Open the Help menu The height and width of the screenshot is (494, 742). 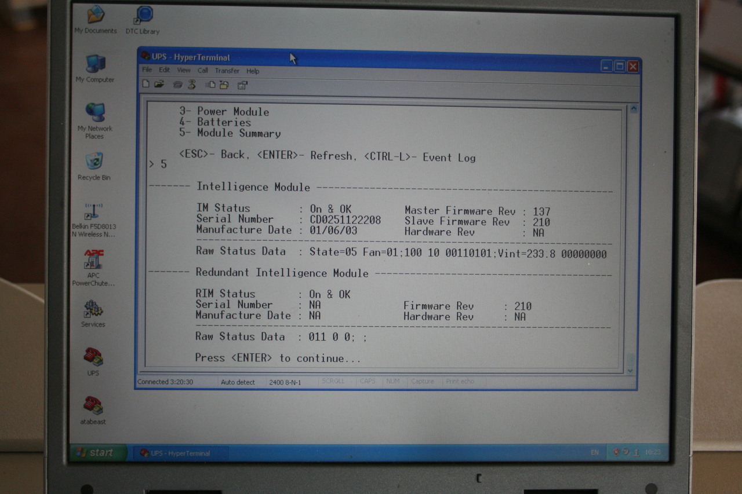[253, 71]
